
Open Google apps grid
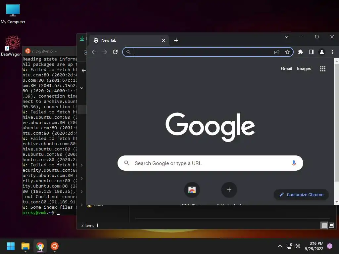[x=322, y=69]
